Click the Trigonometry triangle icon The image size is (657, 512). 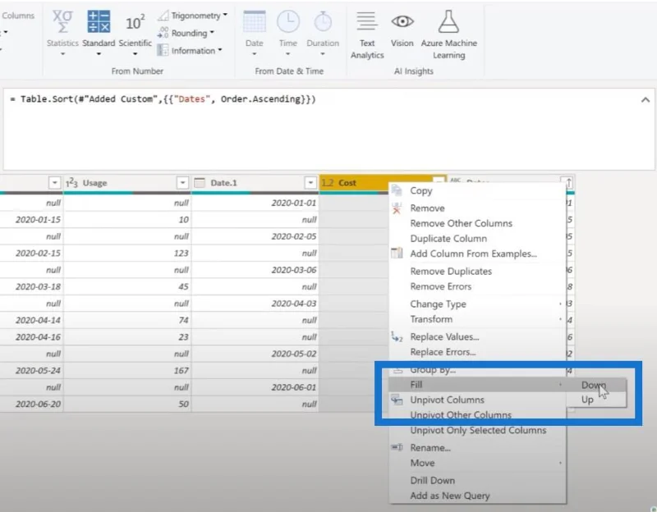click(x=163, y=16)
